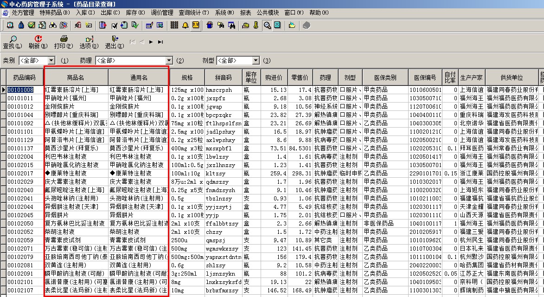Image resolution: width=544 pixels, height=297 pixels.
Task: Click the calendar with binoculars toolbar icon
Action: click(x=231, y=26)
